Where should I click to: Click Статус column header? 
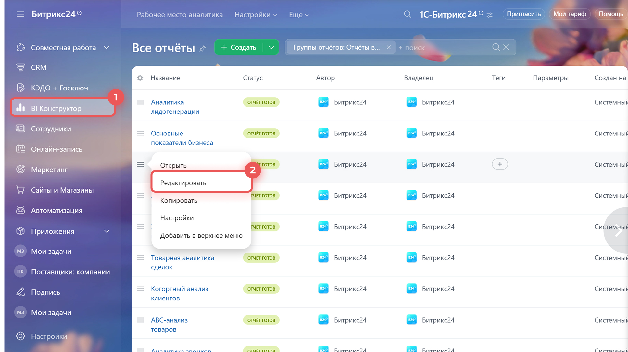(x=253, y=78)
